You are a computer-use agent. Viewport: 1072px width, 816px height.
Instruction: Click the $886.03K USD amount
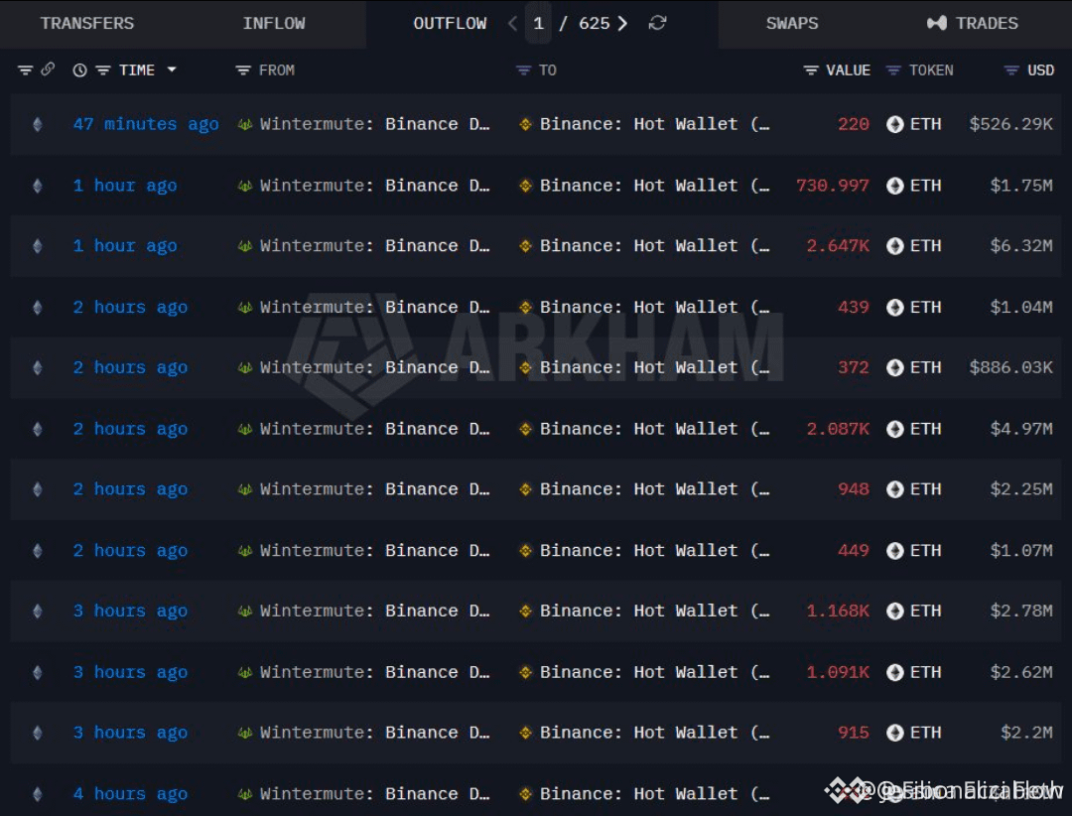tap(1011, 367)
